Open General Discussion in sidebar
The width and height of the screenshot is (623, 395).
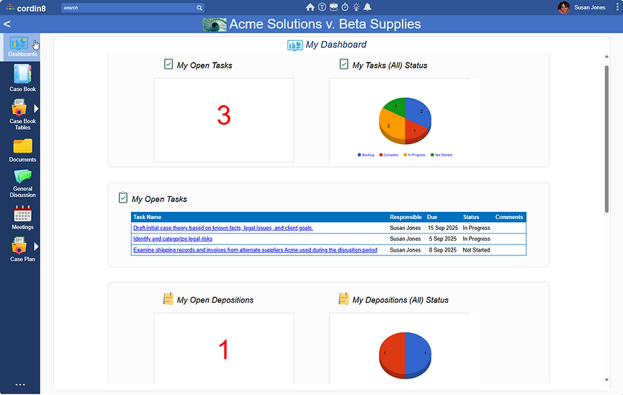point(22,183)
